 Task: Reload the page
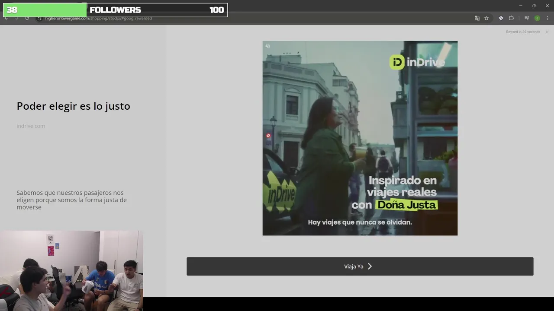(x=27, y=18)
